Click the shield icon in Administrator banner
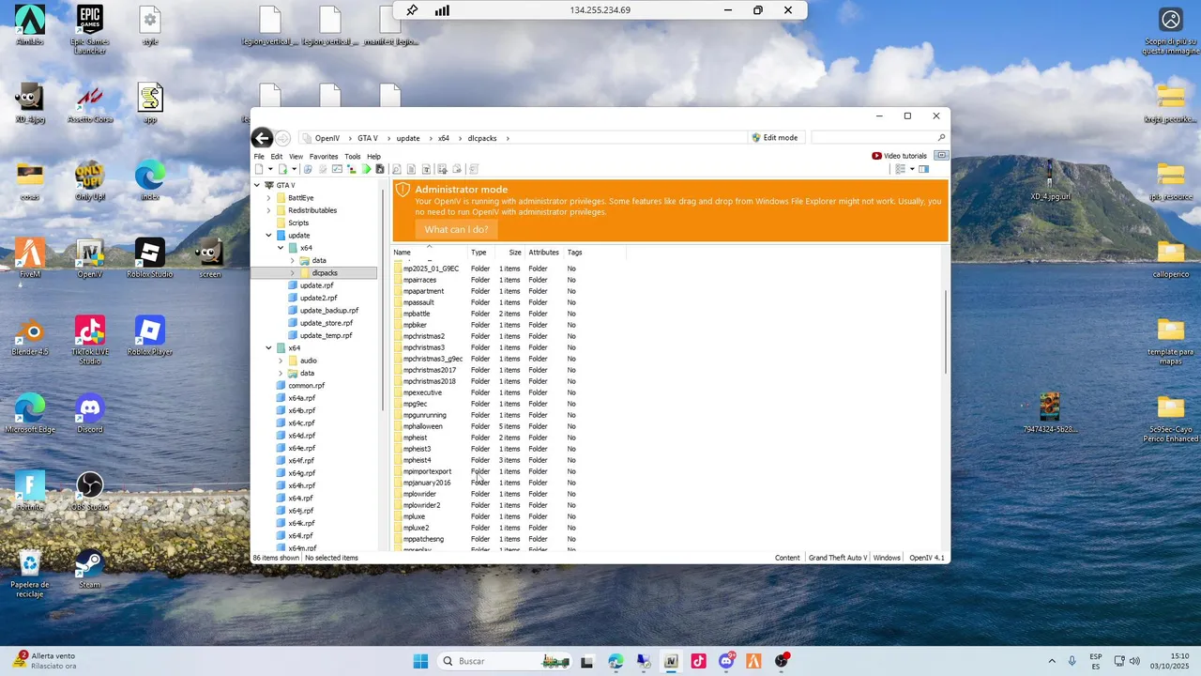The width and height of the screenshot is (1201, 676). (403, 191)
